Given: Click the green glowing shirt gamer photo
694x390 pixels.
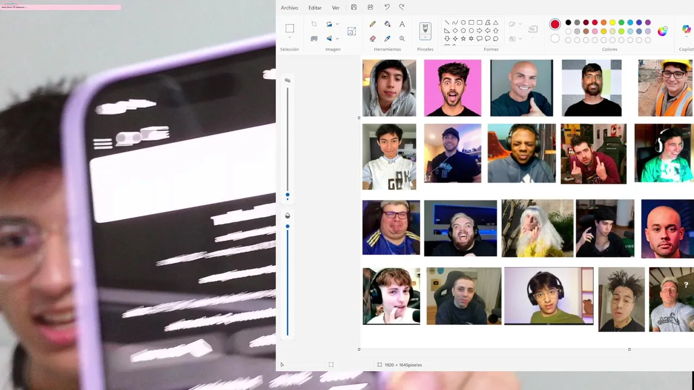Looking at the screenshot, I should pos(664,153).
